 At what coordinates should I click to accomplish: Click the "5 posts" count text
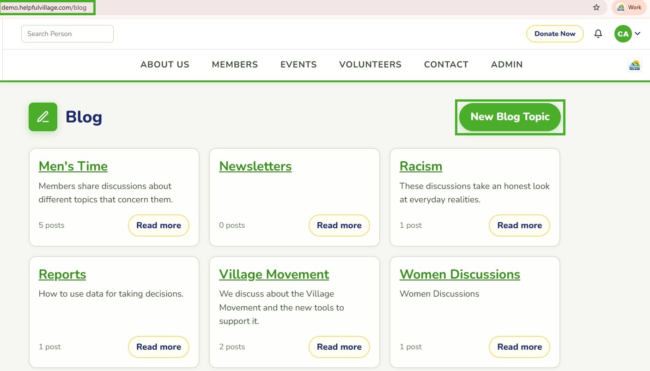52,225
